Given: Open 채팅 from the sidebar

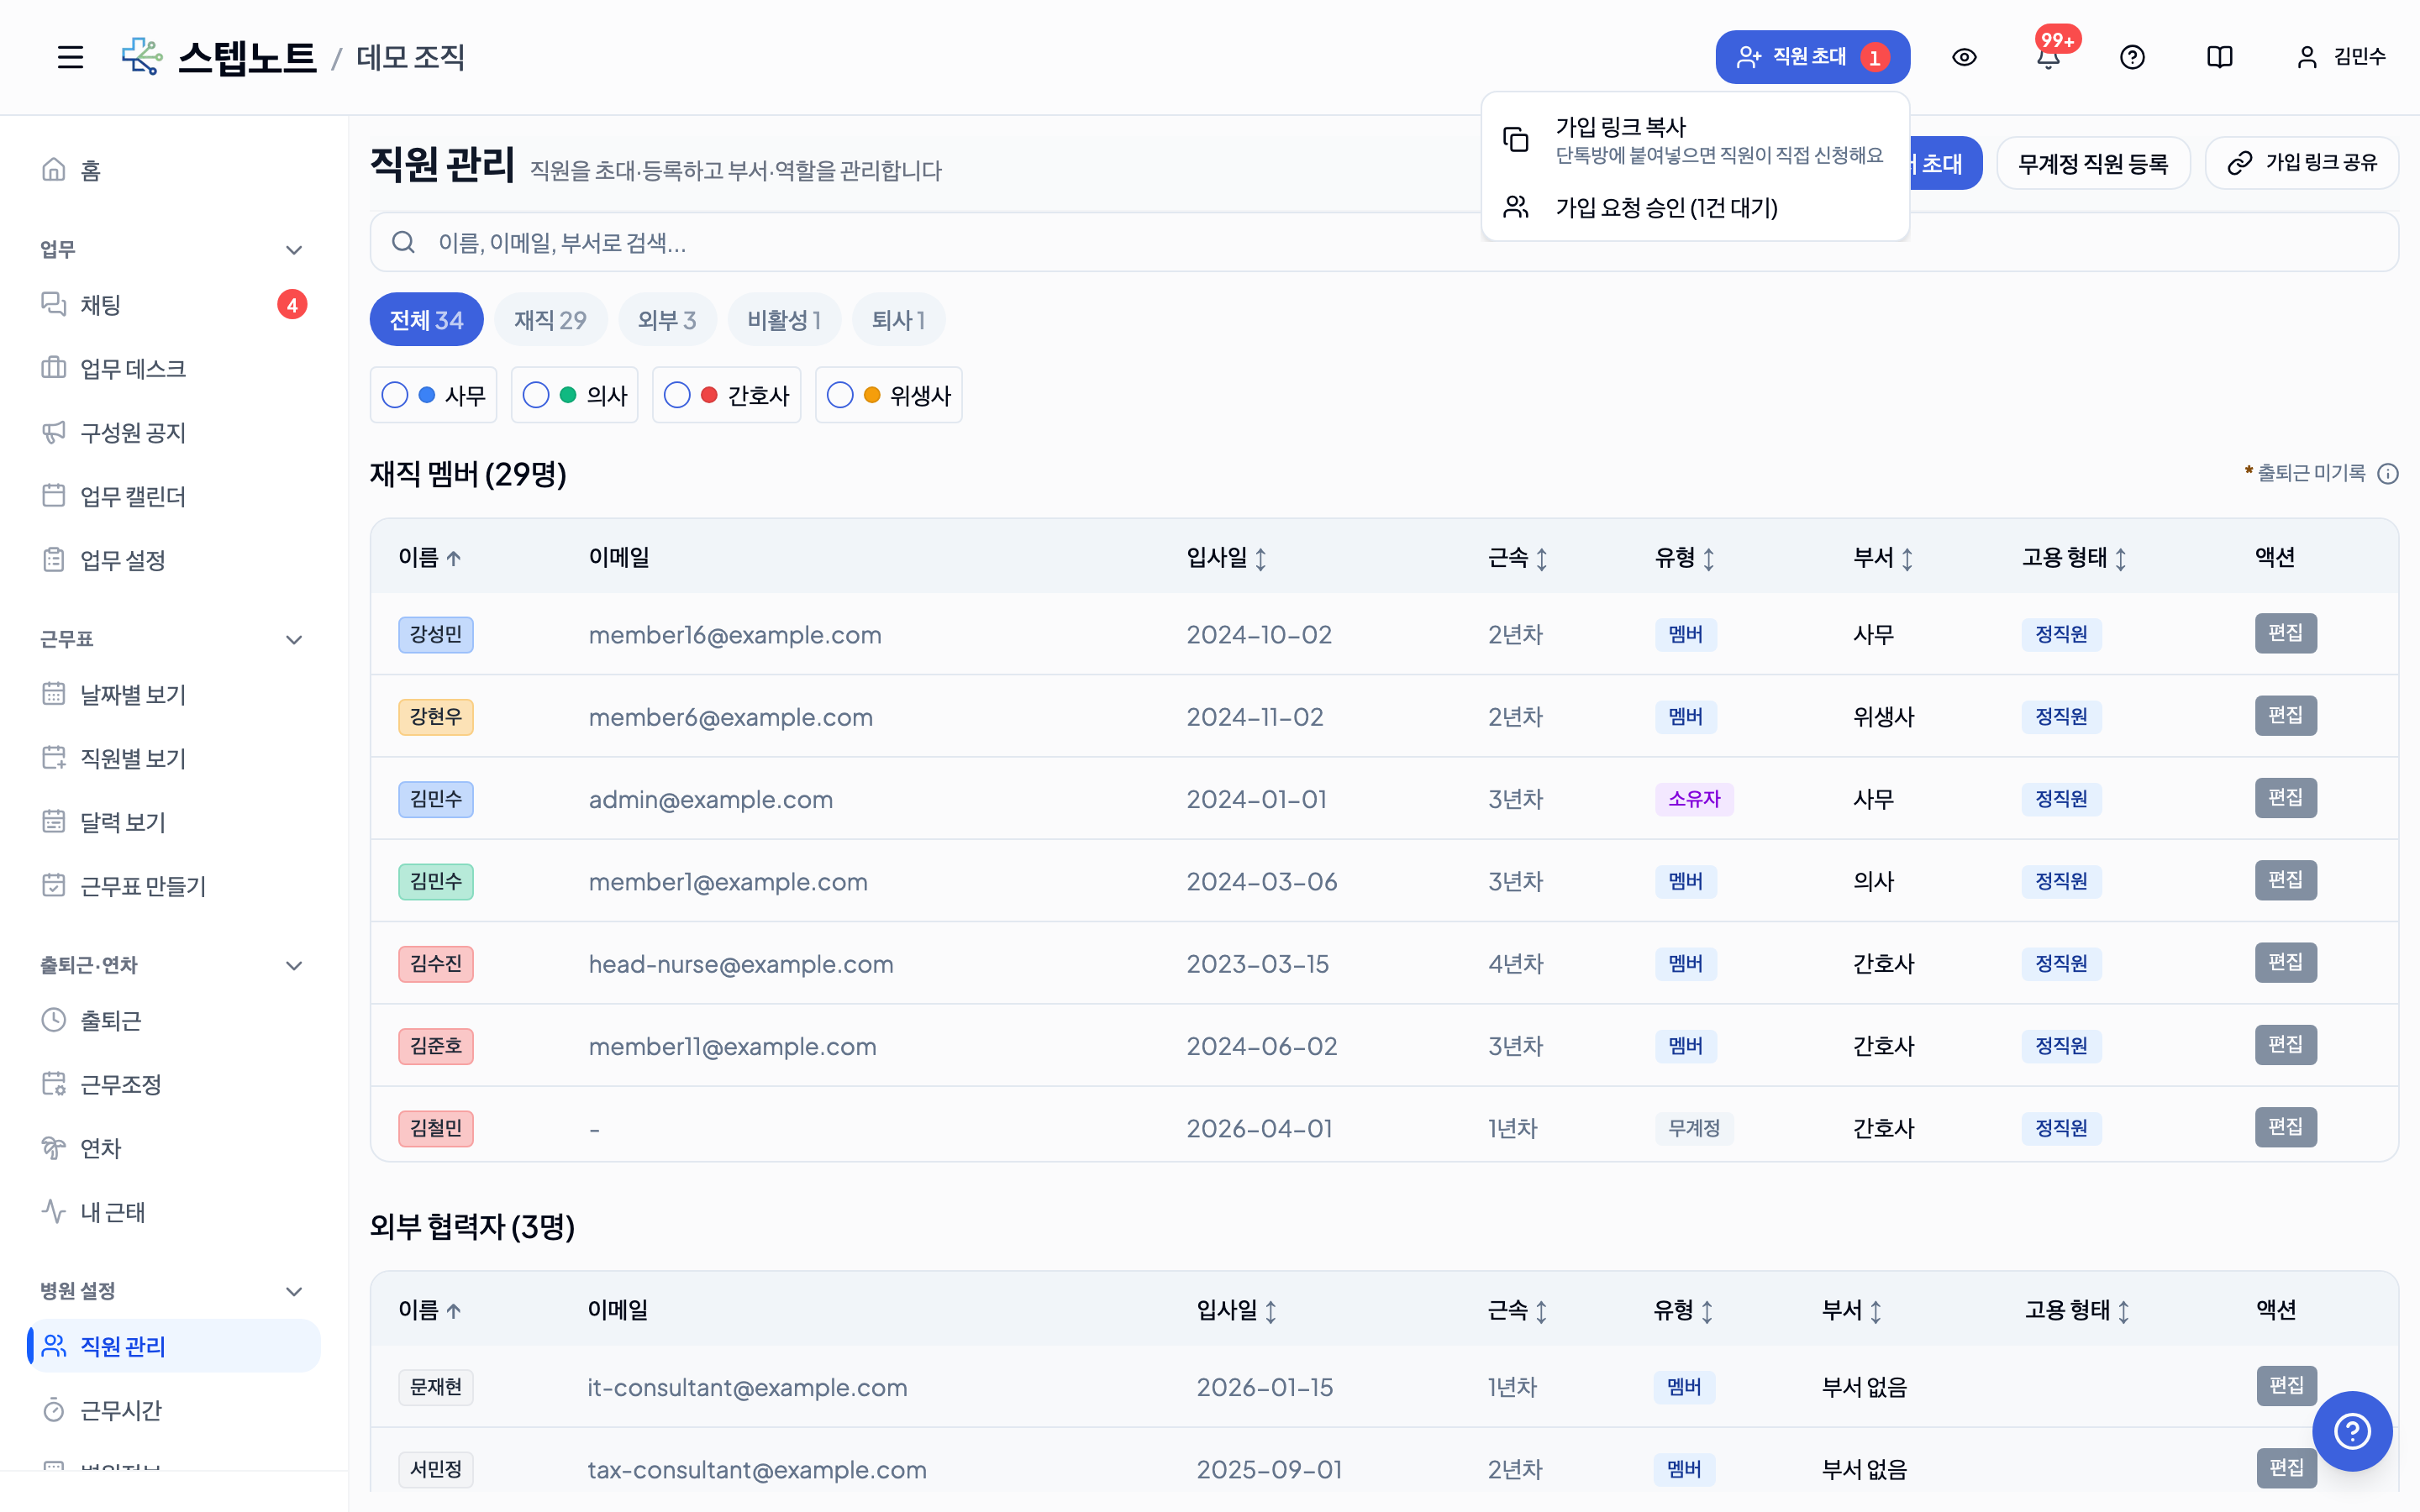Looking at the screenshot, I should pyautogui.click(x=174, y=304).
